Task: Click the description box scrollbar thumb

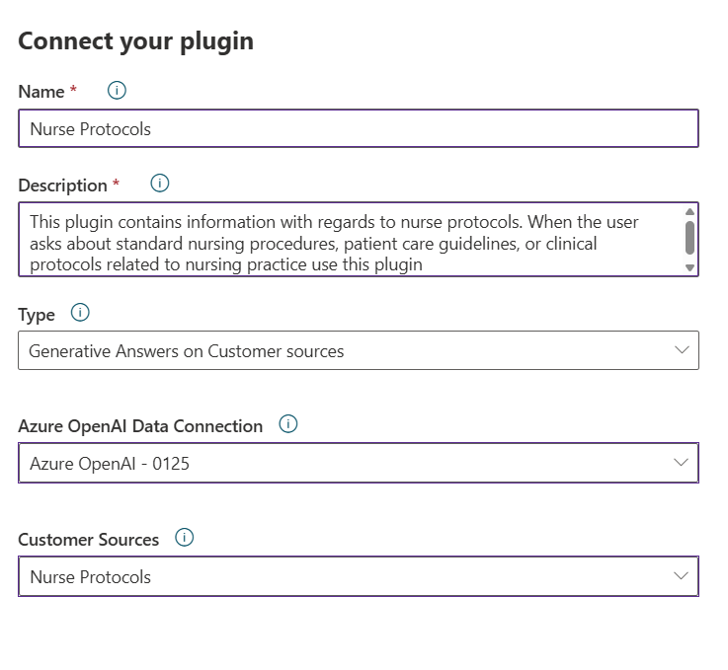Action: point(689,238)
